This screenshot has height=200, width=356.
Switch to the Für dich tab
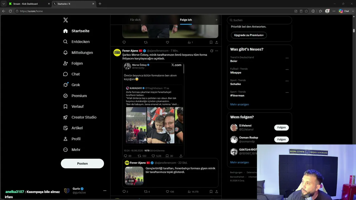135,20
